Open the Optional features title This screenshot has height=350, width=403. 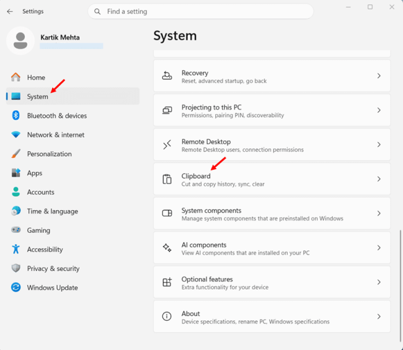click(207, 279)
